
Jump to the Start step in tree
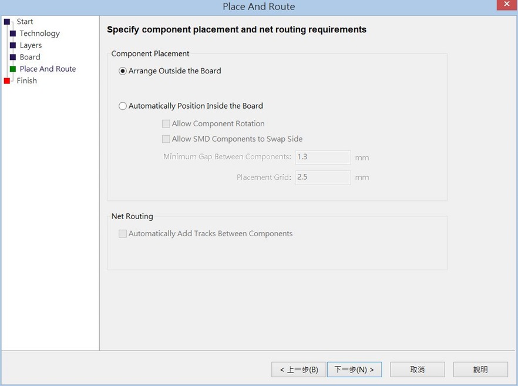25,22
